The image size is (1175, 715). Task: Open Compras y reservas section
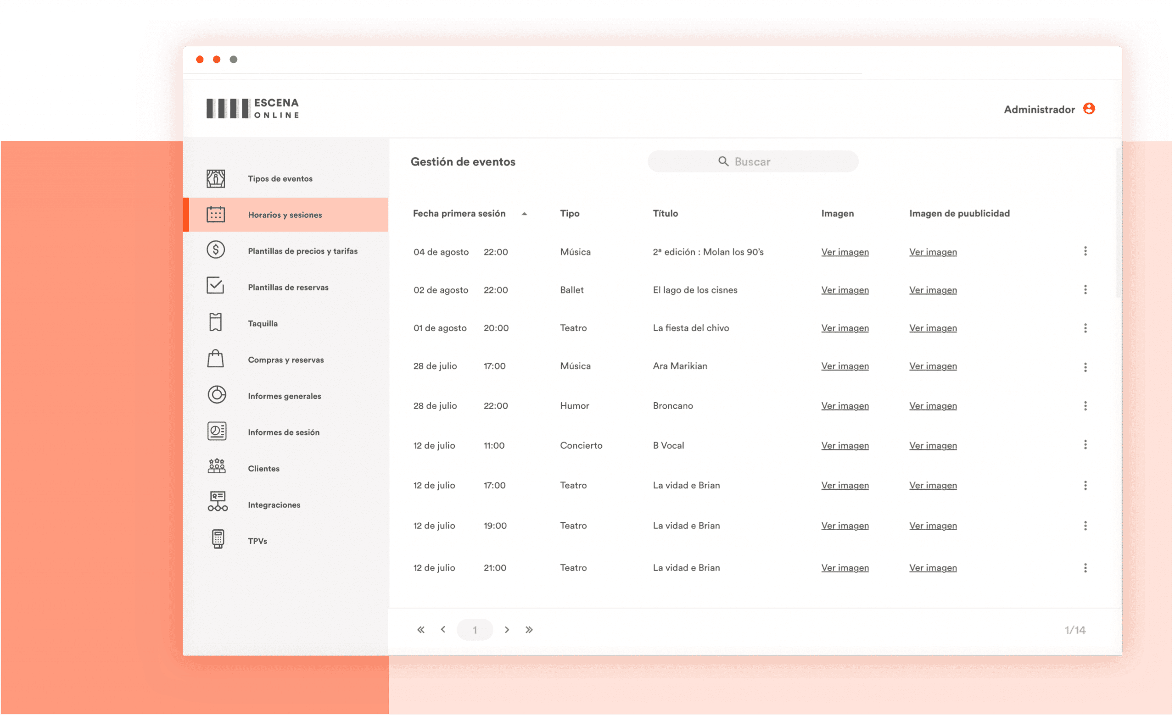286,360
